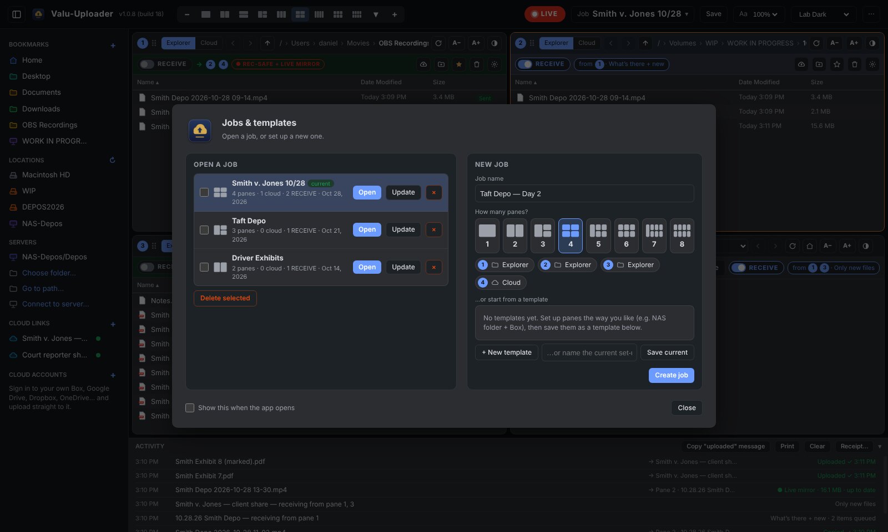Check the Smith v. Jones 10/28 job checkbox
The width and height of the screenshot is (888, 532).
tap(204, 192)
